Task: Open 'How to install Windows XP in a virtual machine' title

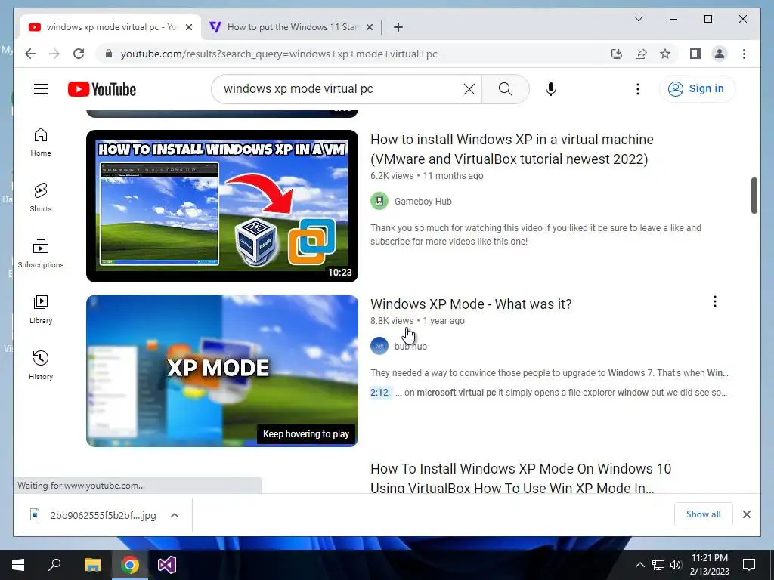Action: (x=512, y=149)
